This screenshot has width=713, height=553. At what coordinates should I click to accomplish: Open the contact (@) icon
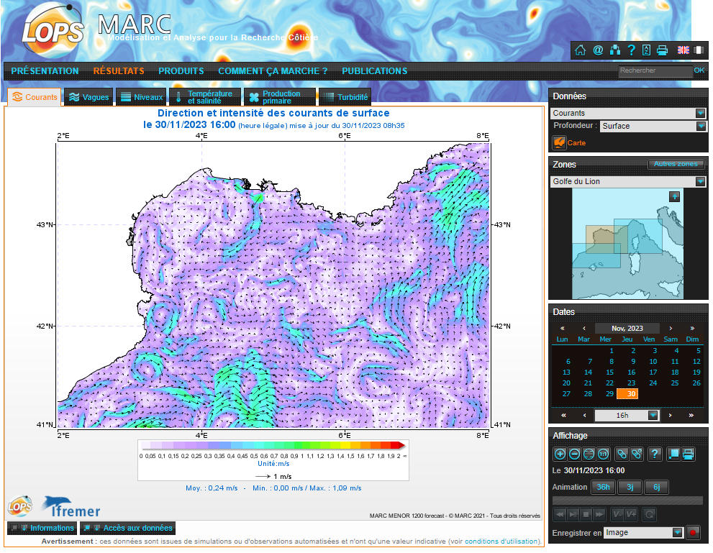(597, 50)
